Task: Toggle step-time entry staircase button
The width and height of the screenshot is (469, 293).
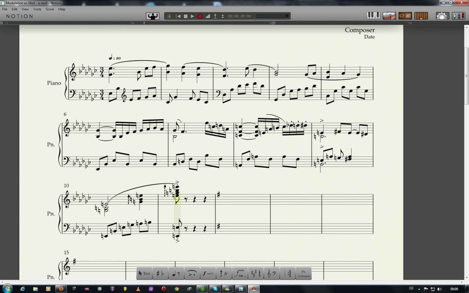Action: coord(208,16)
